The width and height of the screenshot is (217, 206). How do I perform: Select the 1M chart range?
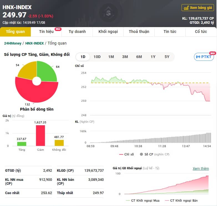point(111,57)
